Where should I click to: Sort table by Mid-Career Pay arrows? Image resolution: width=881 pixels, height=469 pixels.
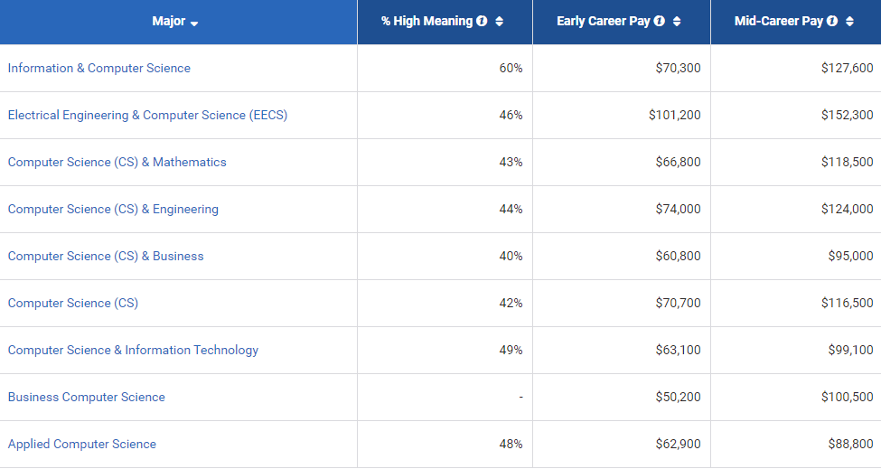coord(850,22)
